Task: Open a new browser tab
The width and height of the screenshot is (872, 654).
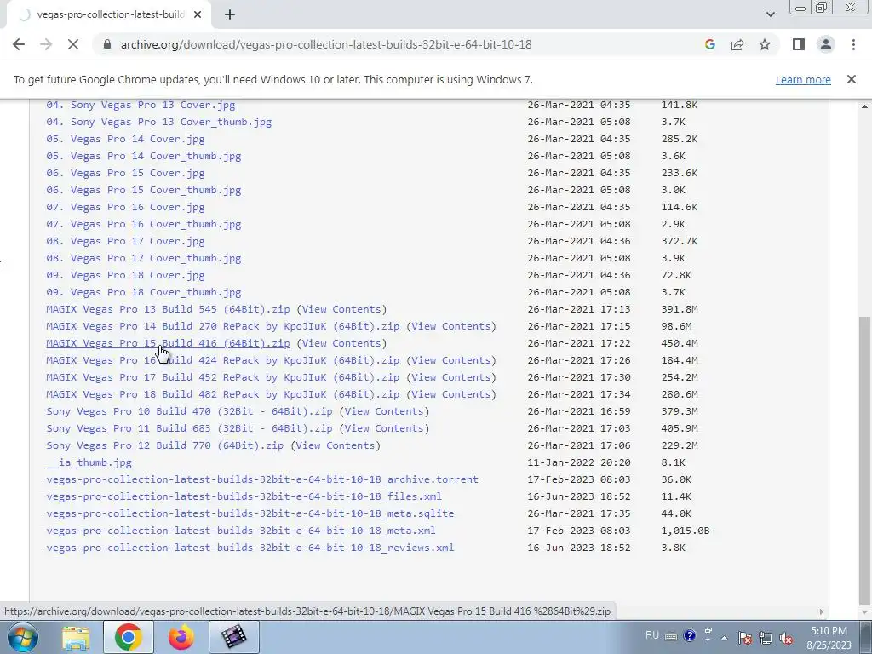Action: (230, 15)
